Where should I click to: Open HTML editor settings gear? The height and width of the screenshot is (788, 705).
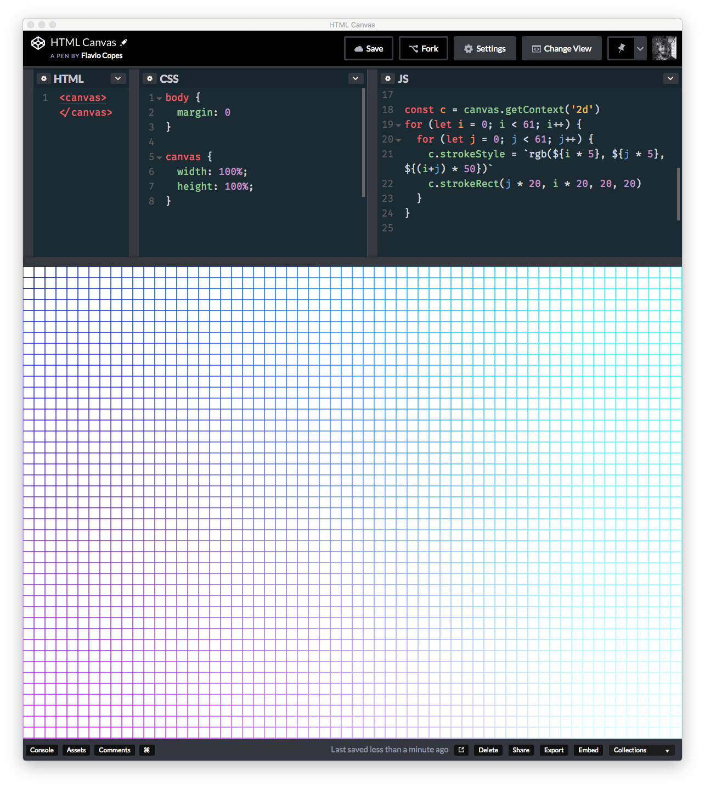coord(44,78)
